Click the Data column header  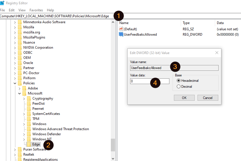click(228, 23)
